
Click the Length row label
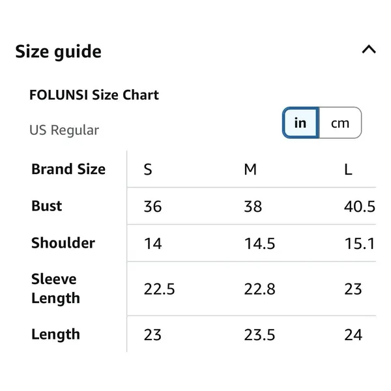coord(55,334)
